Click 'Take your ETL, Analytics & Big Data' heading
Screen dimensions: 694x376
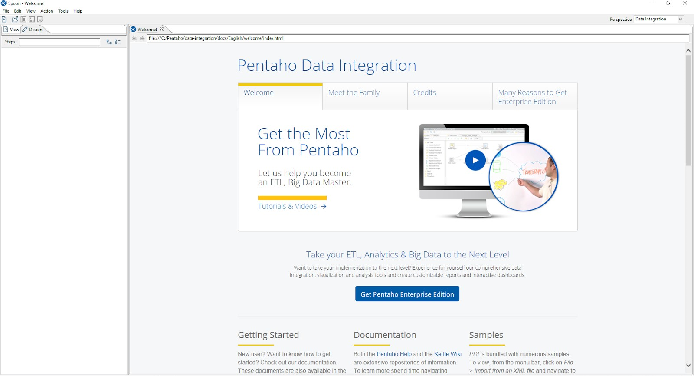[407, 255]
